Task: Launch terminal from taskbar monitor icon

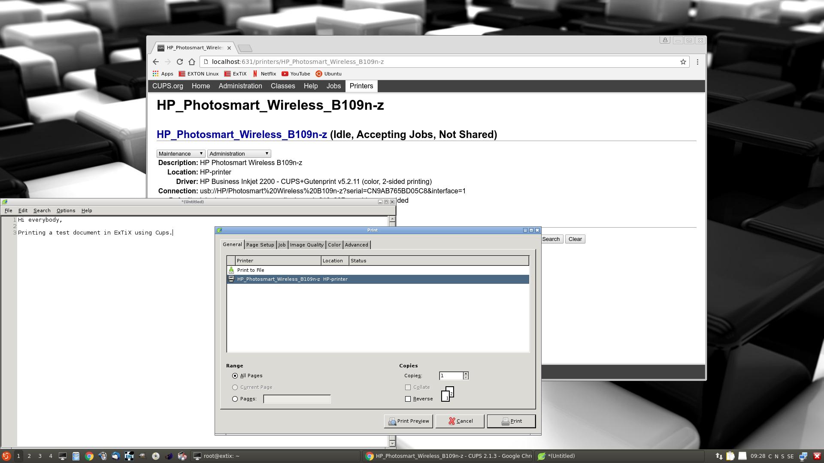Action: click(x=62, y=456)
